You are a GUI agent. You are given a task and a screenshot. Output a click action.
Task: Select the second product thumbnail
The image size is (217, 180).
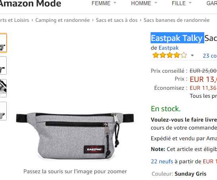click(x=3, y=66)
